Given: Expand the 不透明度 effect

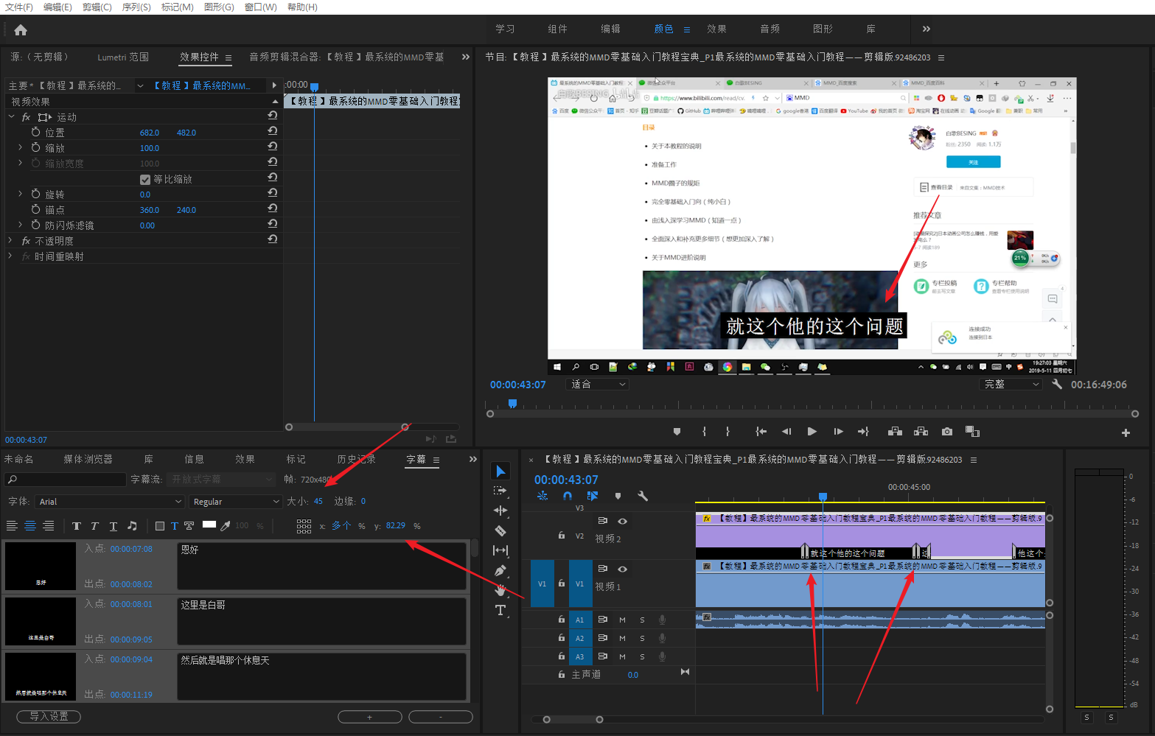Looking at the screenshot, I should (x=10, y=240).
